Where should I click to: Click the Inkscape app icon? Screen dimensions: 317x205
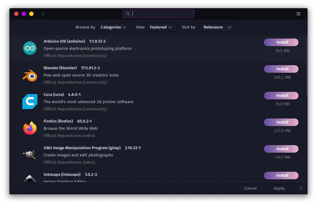(x=30, y=178)
